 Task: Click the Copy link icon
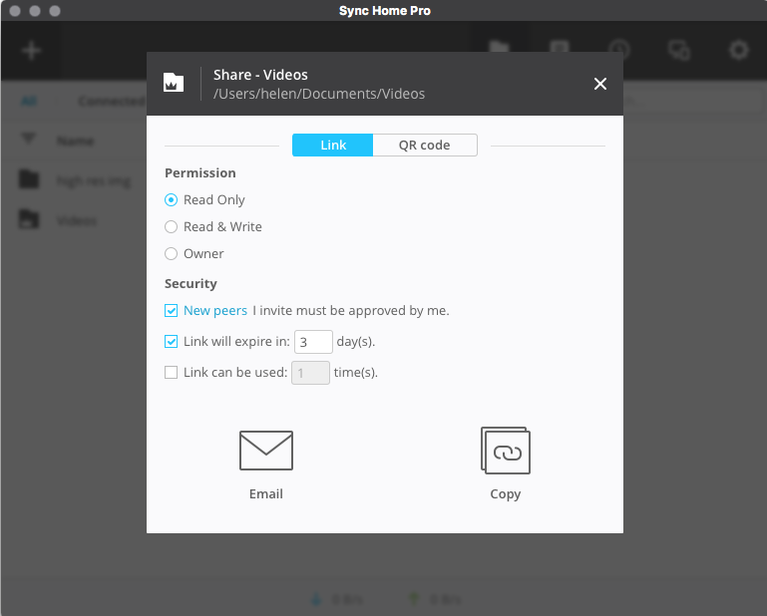[506, 451]
